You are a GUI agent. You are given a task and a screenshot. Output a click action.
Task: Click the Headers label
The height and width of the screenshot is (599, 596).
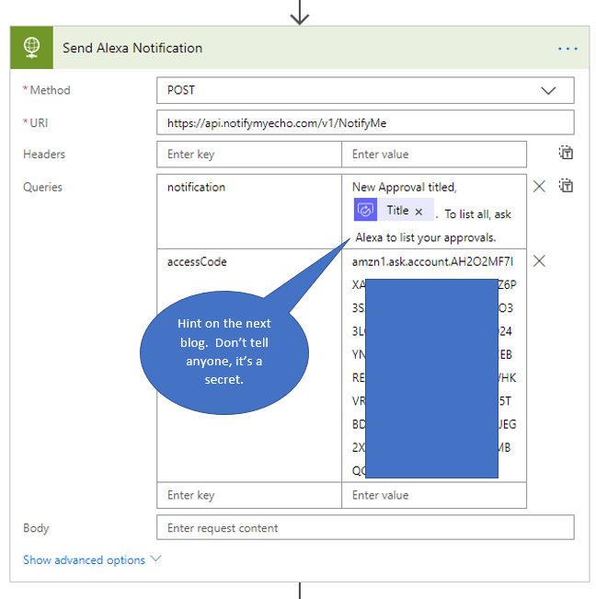click(x=44, y=155)
